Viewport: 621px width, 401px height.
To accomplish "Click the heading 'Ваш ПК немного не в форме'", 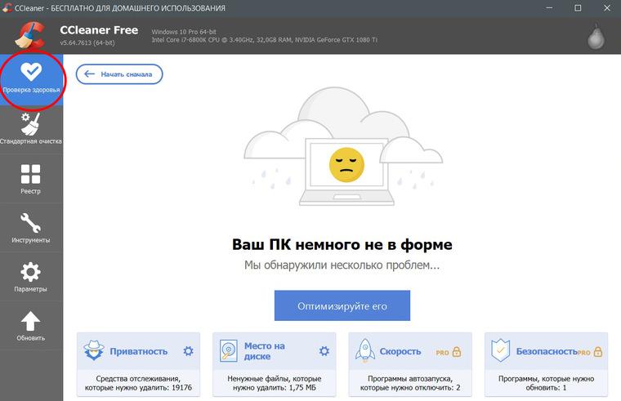I will click(x=342, y=244).
